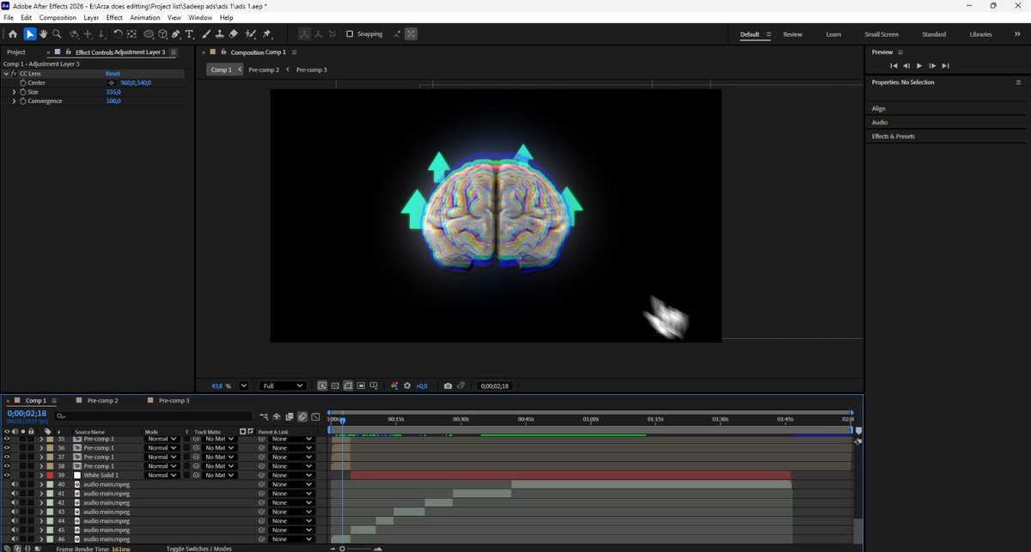Open the Full resolution dropdown
Image resolution: width=1031 pixels, height=552 pixels.
coord(283,386)
